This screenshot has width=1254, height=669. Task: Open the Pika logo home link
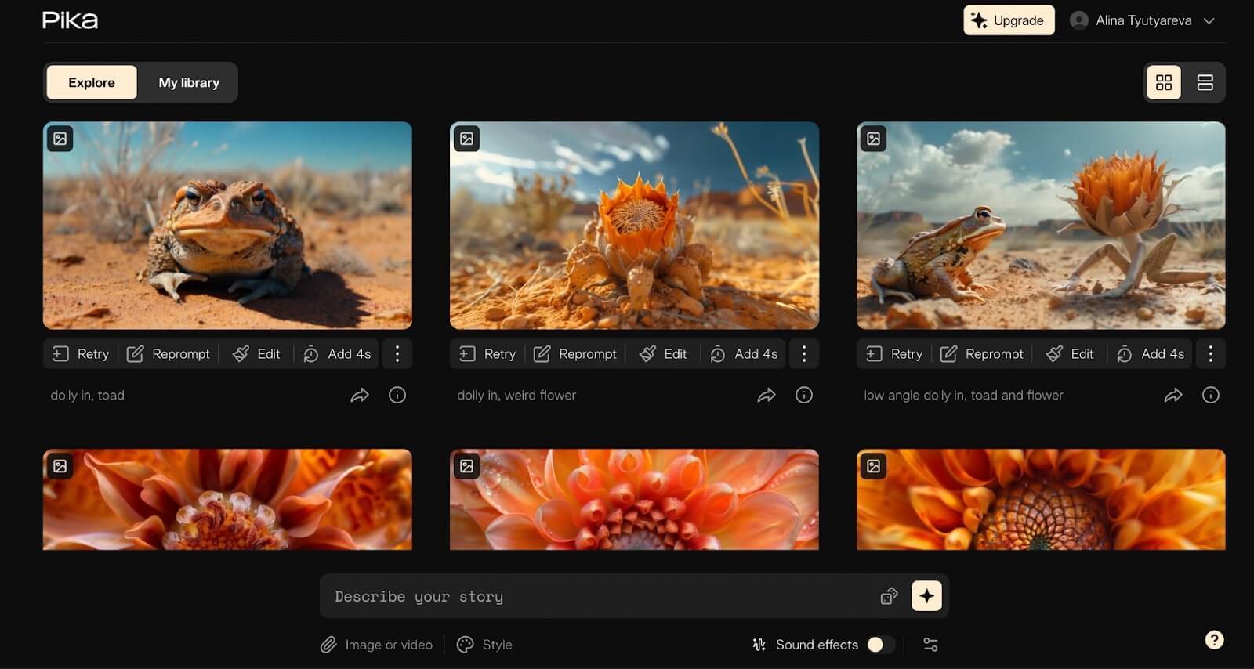pyautogui.click(x=70, y=20)
